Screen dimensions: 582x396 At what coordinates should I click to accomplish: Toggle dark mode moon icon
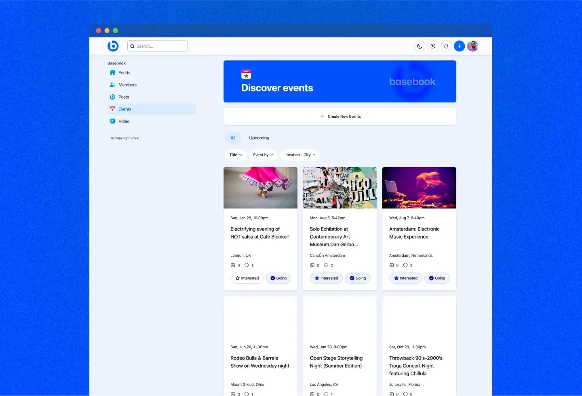click(420, 46)
